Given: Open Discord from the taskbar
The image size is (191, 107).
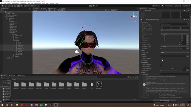Looking at the screenshot, I should 32,105.
